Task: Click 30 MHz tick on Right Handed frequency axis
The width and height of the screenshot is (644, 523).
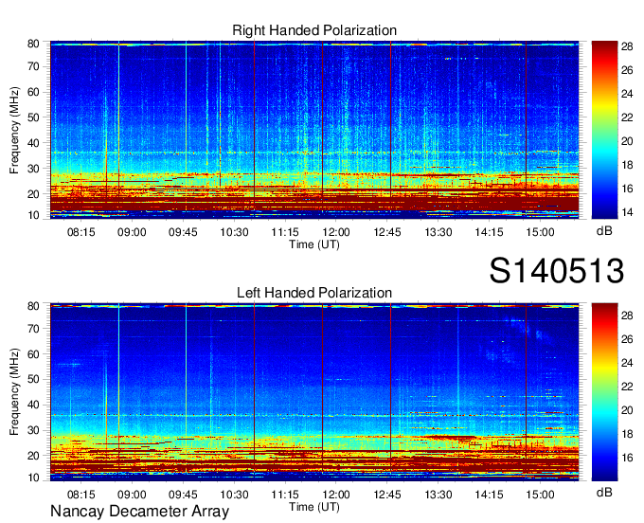Action: [x=33, y=169]
